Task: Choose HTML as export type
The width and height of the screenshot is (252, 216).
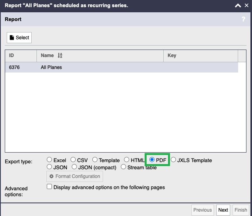Action: pos(127,160)
